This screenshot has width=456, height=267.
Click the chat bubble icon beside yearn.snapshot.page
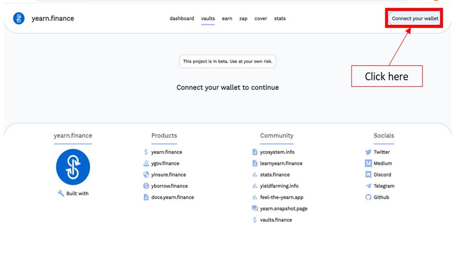point(255,209)
